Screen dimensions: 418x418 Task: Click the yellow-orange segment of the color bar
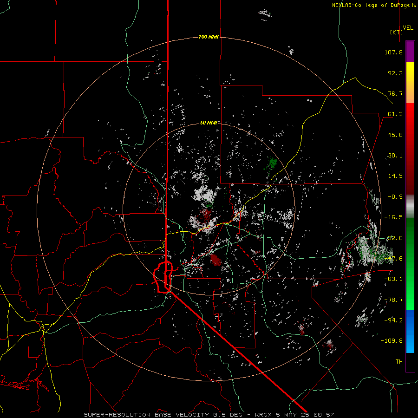410,83
